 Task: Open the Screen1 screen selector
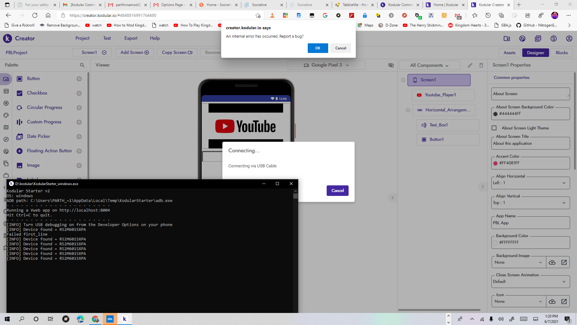(92, 53)
